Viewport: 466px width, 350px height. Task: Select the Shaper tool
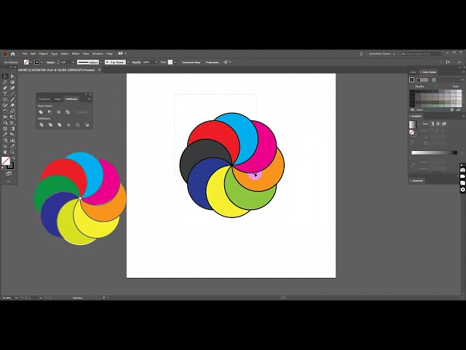5,105
